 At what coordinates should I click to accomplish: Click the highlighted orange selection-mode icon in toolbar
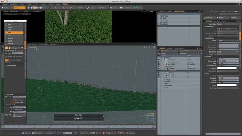pos(34,8)
